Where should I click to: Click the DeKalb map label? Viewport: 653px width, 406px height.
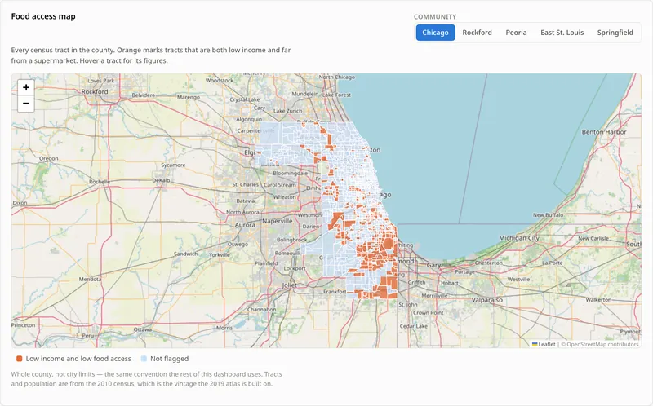click(161, 180)
